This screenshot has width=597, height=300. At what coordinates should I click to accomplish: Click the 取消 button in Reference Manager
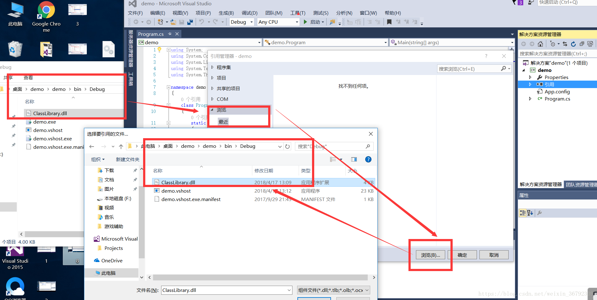pos(494,255)
